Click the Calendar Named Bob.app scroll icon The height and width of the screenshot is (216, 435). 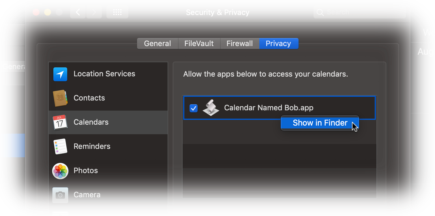[211, 108]
